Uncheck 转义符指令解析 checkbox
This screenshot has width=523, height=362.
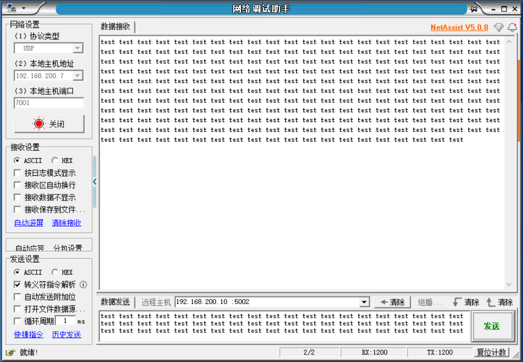[17, 284]
